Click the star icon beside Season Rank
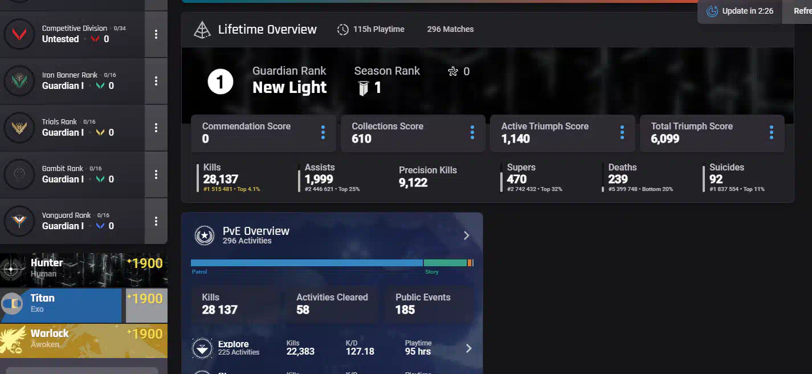 (x=453, y=71)
